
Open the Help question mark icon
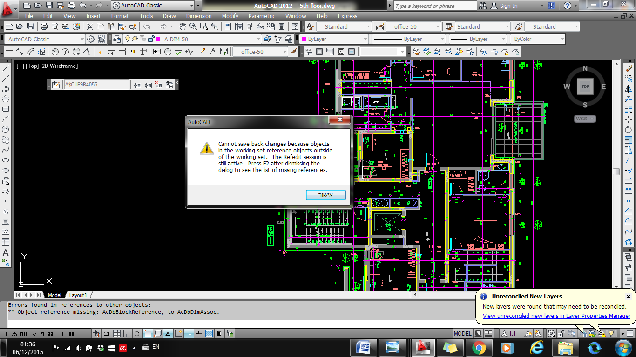pos(567,6)
